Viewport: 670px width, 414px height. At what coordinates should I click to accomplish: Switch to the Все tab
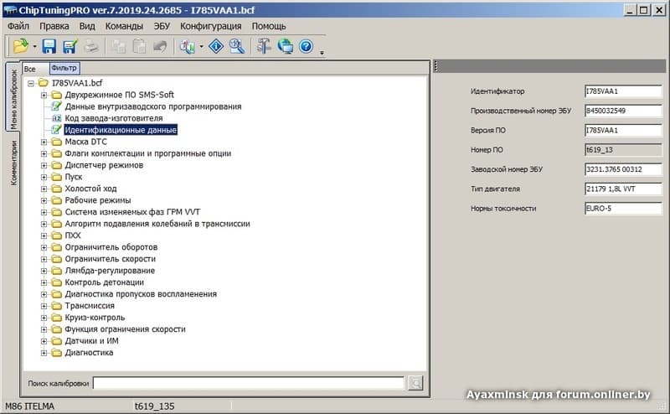30,68
